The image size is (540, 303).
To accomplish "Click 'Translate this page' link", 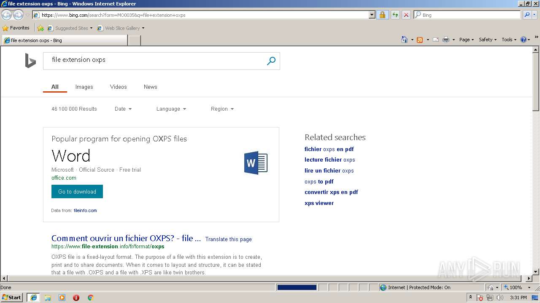I will coord(229,239).
